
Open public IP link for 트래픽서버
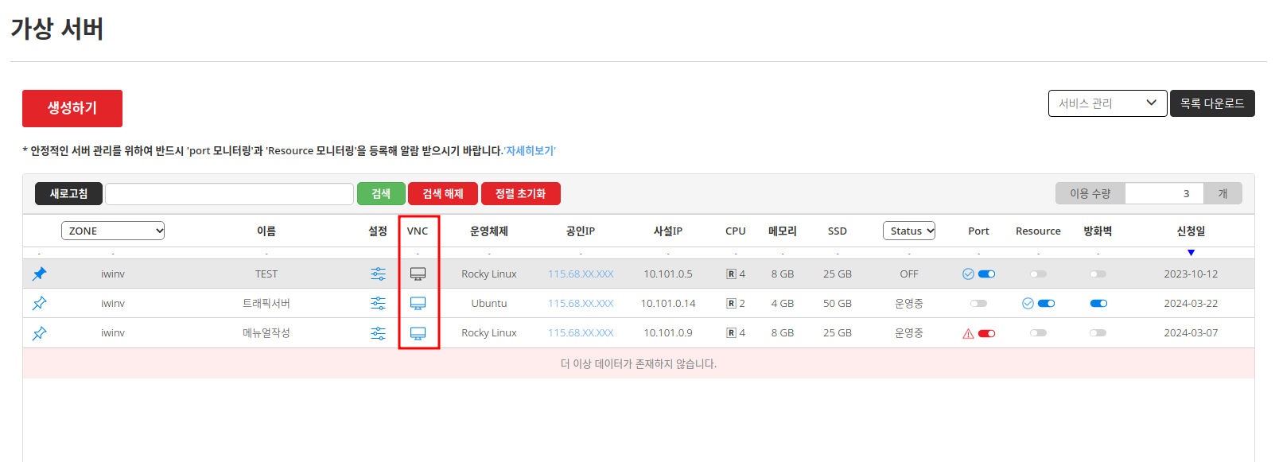point(581,303)
